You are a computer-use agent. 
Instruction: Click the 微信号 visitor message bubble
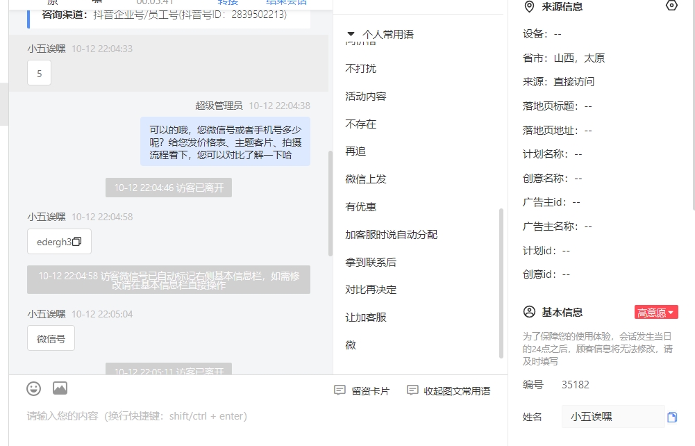51,338
